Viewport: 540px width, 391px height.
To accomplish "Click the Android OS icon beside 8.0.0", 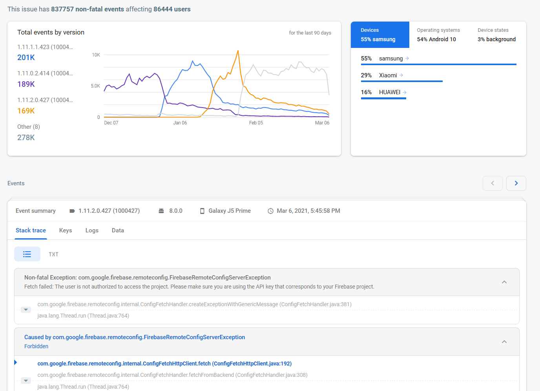I will [161, 211].
